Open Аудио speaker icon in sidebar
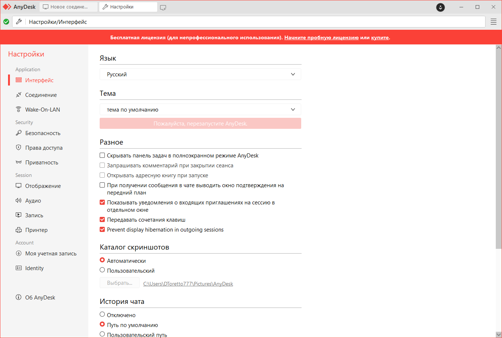Viewport: 502px width, 338px height. pyautogui.click(x=19, y=200)
